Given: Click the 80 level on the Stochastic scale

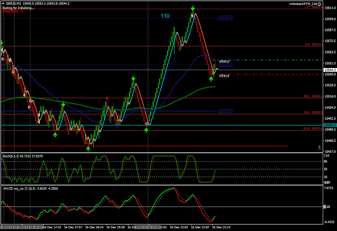Looking at the screenshot, I should point(326,162).
